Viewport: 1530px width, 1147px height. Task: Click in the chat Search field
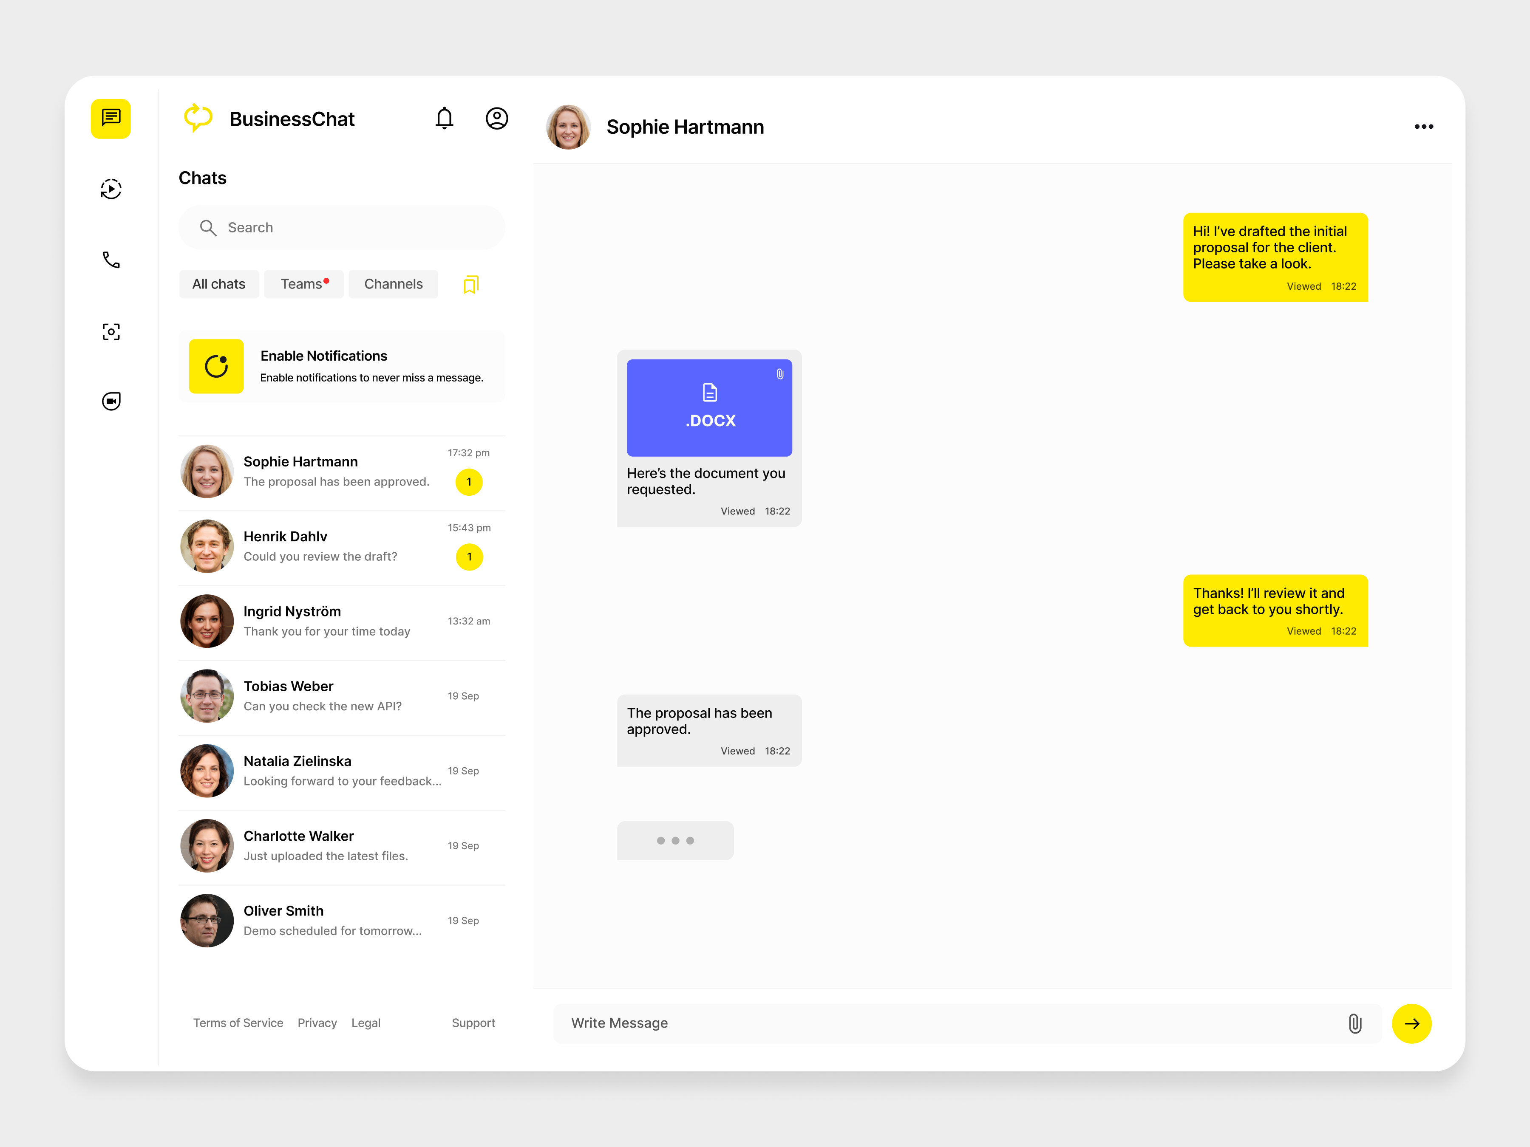342,227
